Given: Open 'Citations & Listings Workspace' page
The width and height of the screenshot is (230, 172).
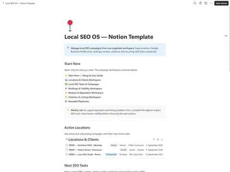Looking at the screenshot, I should (84, 97).
